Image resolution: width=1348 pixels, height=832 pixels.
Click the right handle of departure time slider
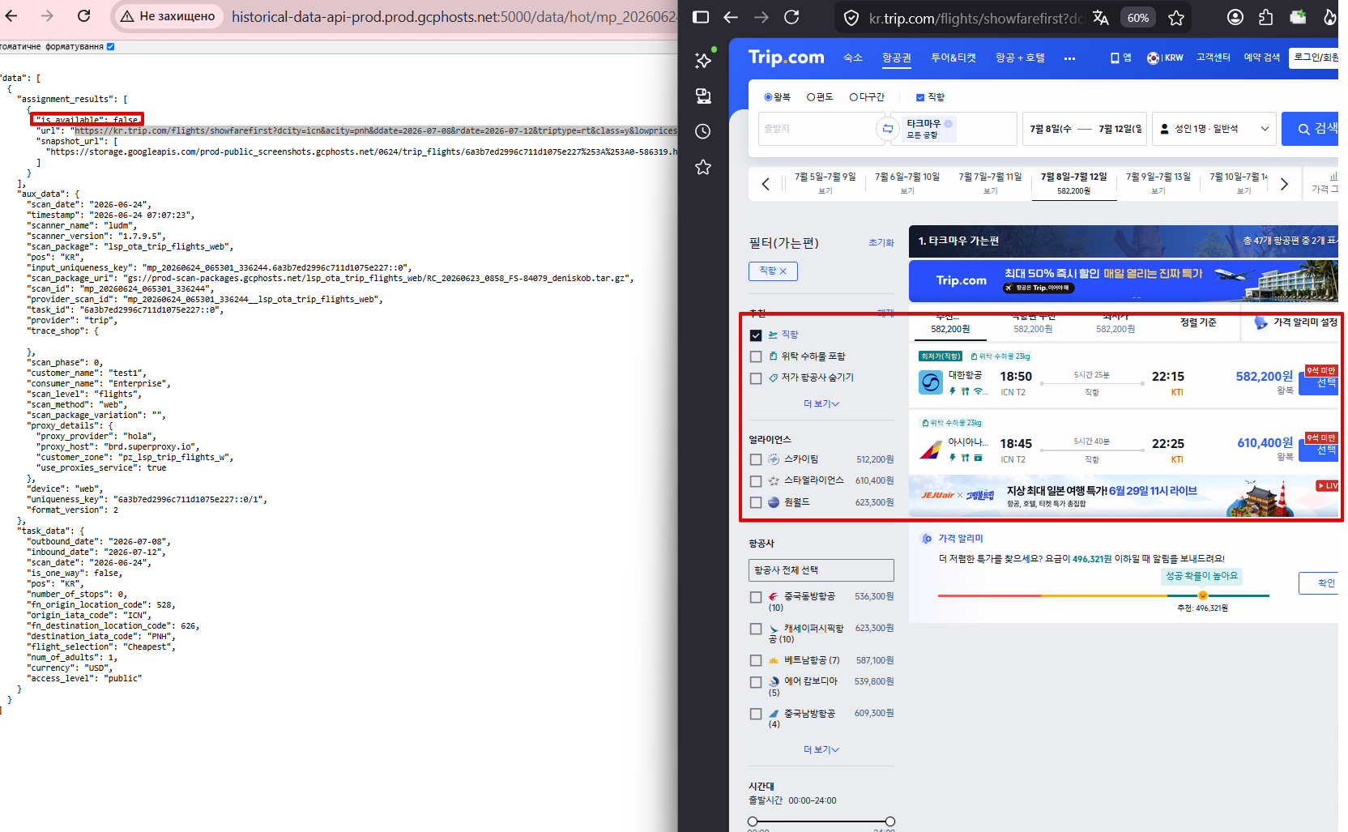pyautogui.click(x=890, y=821)
